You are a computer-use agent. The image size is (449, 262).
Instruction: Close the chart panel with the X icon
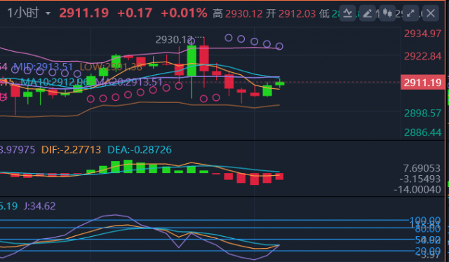(430, 13)
